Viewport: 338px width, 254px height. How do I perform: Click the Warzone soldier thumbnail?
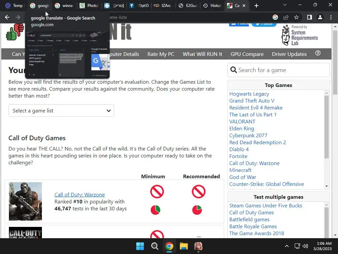tap(25, 201)
